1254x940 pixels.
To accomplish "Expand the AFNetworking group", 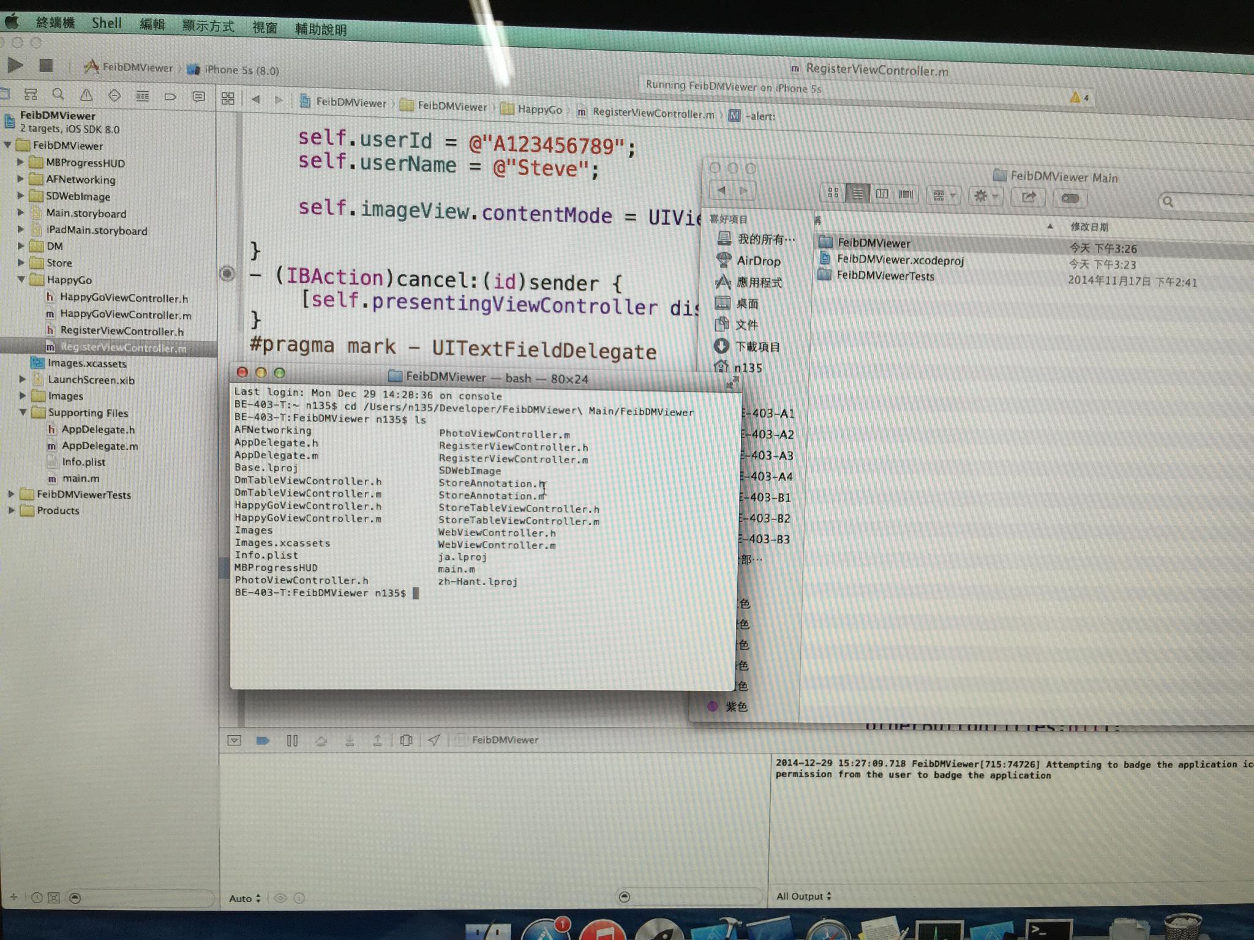I will [x=21, y=179].
